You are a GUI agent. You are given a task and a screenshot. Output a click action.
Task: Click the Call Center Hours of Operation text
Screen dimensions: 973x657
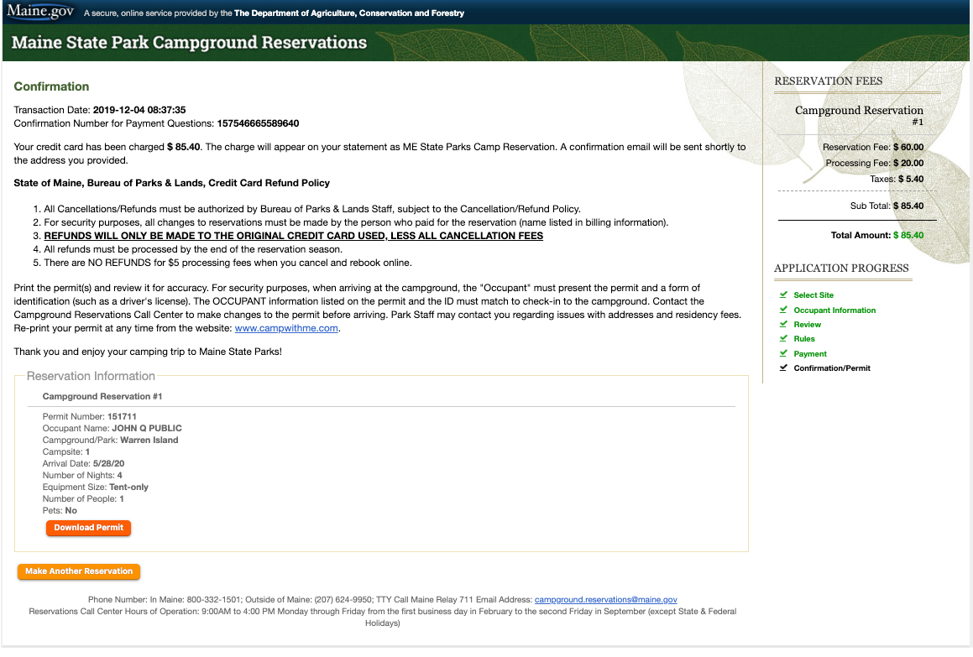tap(382, 618)
